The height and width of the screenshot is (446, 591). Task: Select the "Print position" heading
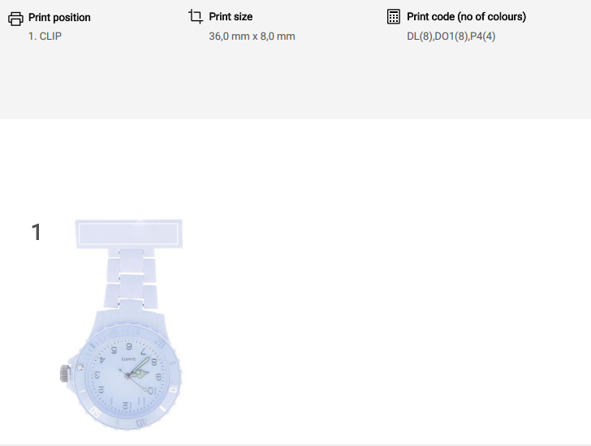click(59, 17)
